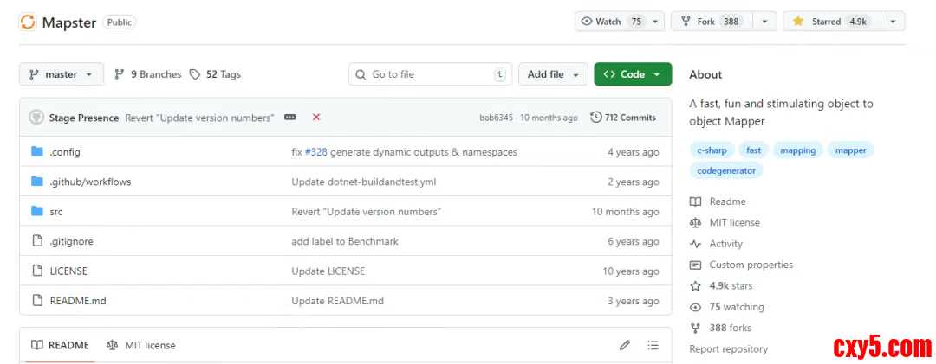Select the README tab
This screenshot has width=936, height=364.
(60, 345)
